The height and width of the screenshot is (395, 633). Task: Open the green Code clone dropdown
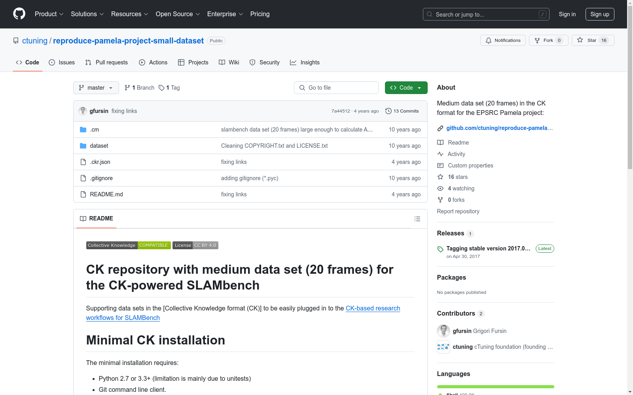click(406, 88)
